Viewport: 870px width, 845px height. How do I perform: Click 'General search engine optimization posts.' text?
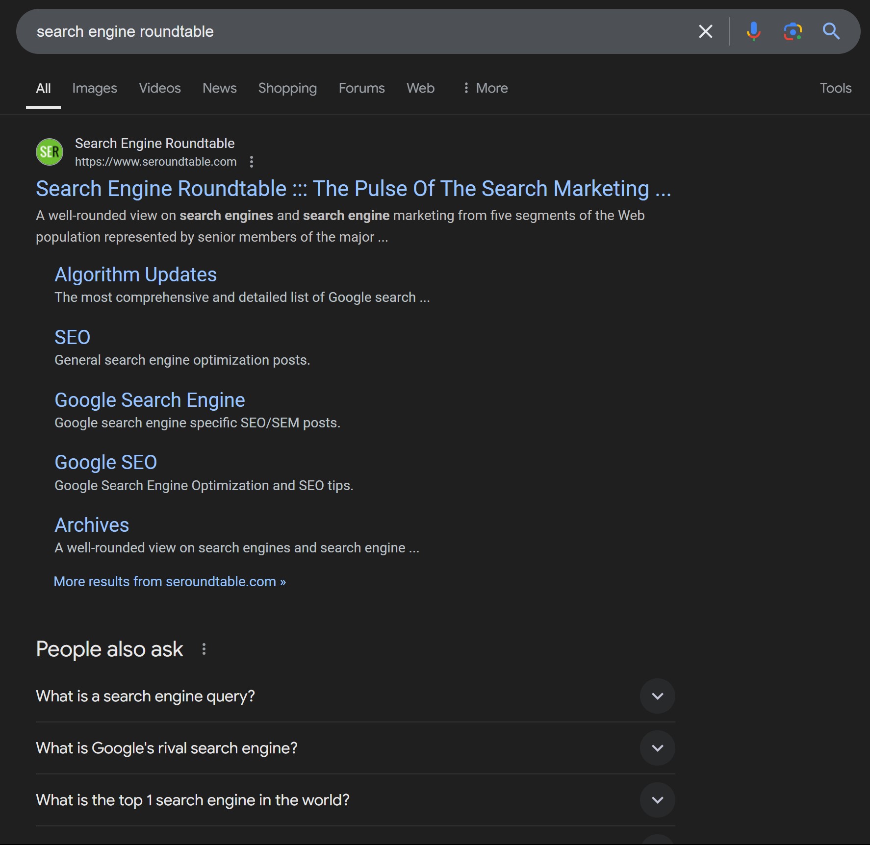tap(182, 360)
